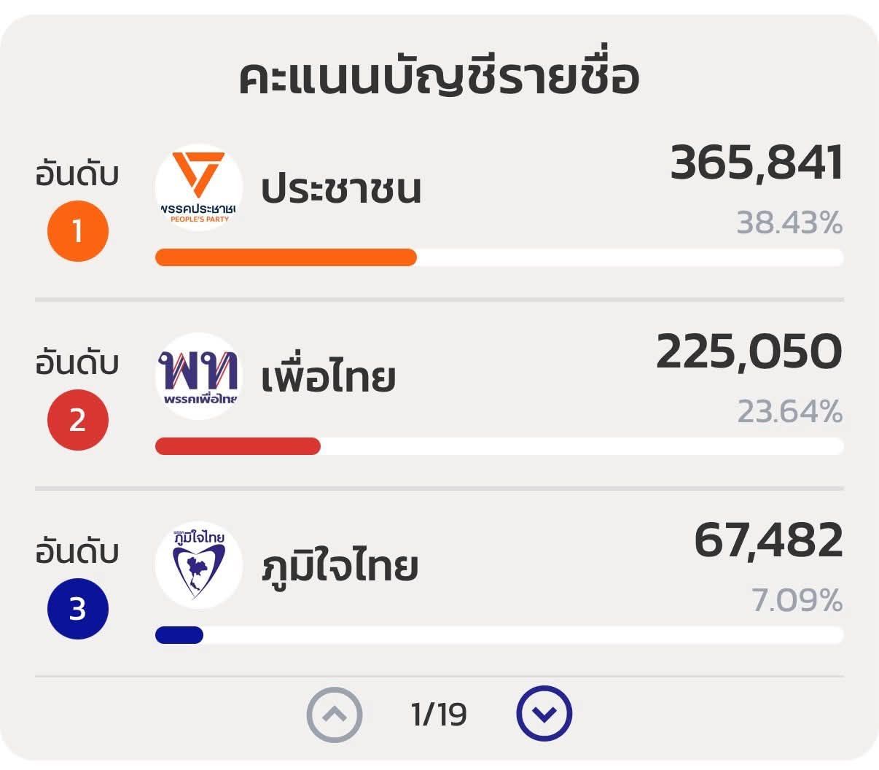
Task: Click the Bhumjaithai party logo
Action: (199, 565)
